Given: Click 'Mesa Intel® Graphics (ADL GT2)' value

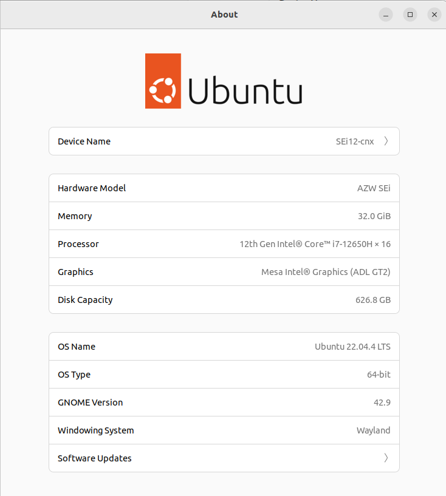Looking at the screenshot, I should (326, 272).
